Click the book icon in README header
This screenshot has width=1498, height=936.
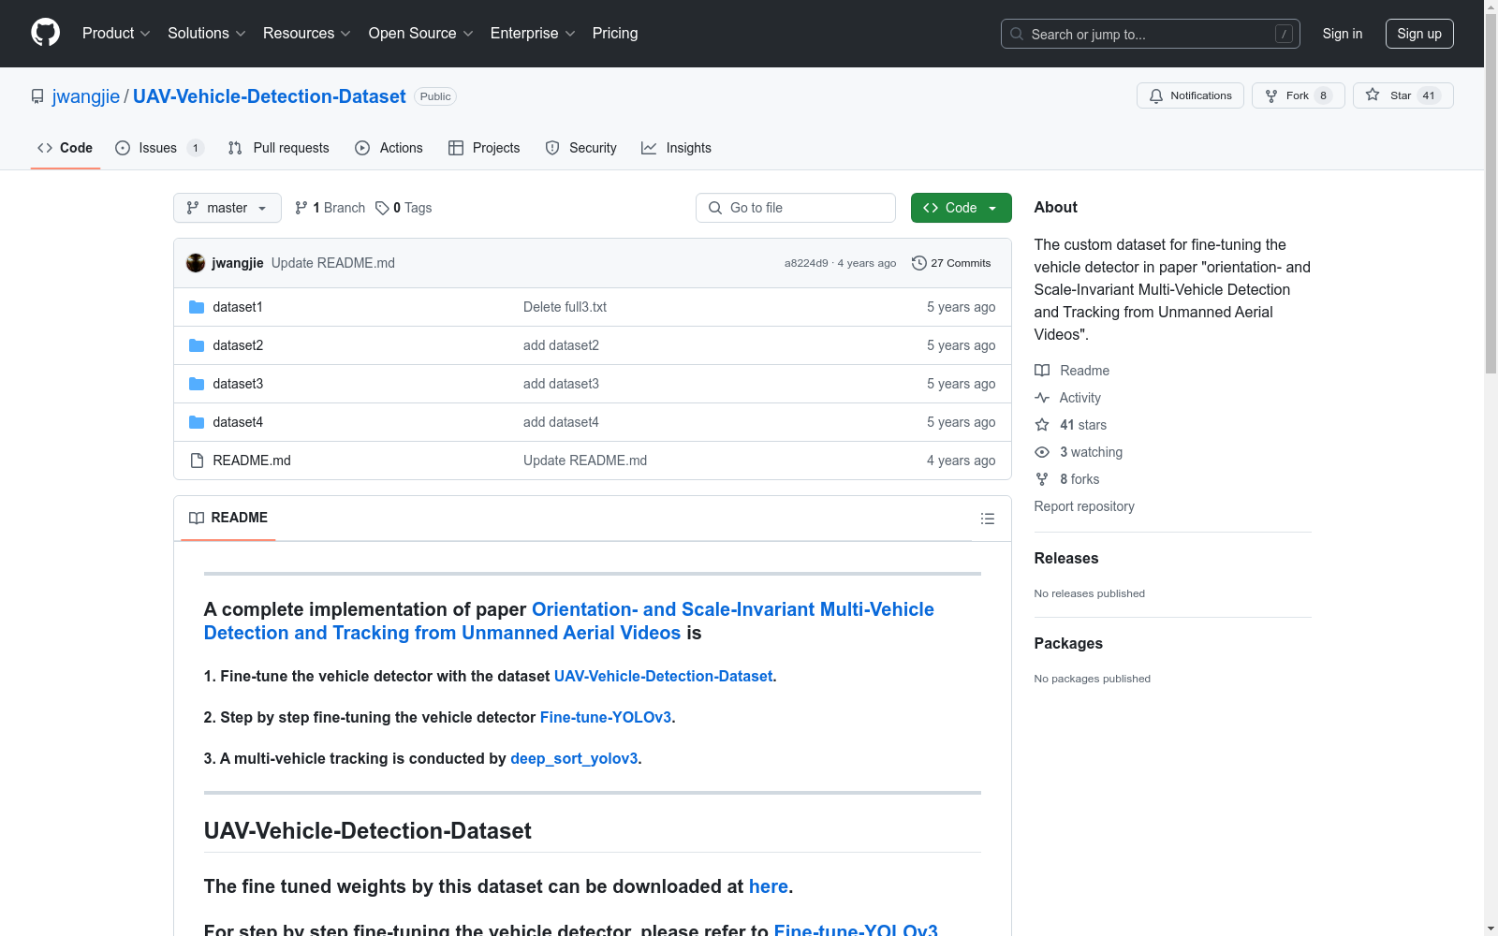click(x=197, y=518)
